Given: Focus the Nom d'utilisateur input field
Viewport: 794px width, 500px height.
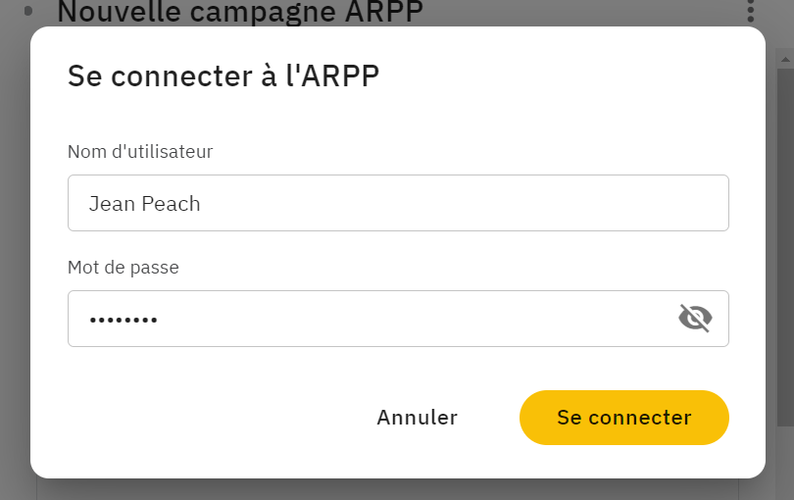Looking at the screenshot, I should pyautogui.click(x=398, y=203).
